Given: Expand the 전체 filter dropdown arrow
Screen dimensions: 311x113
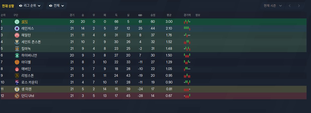Looking at the screenshot, I should pyautogui.click(x=63, y=6).
